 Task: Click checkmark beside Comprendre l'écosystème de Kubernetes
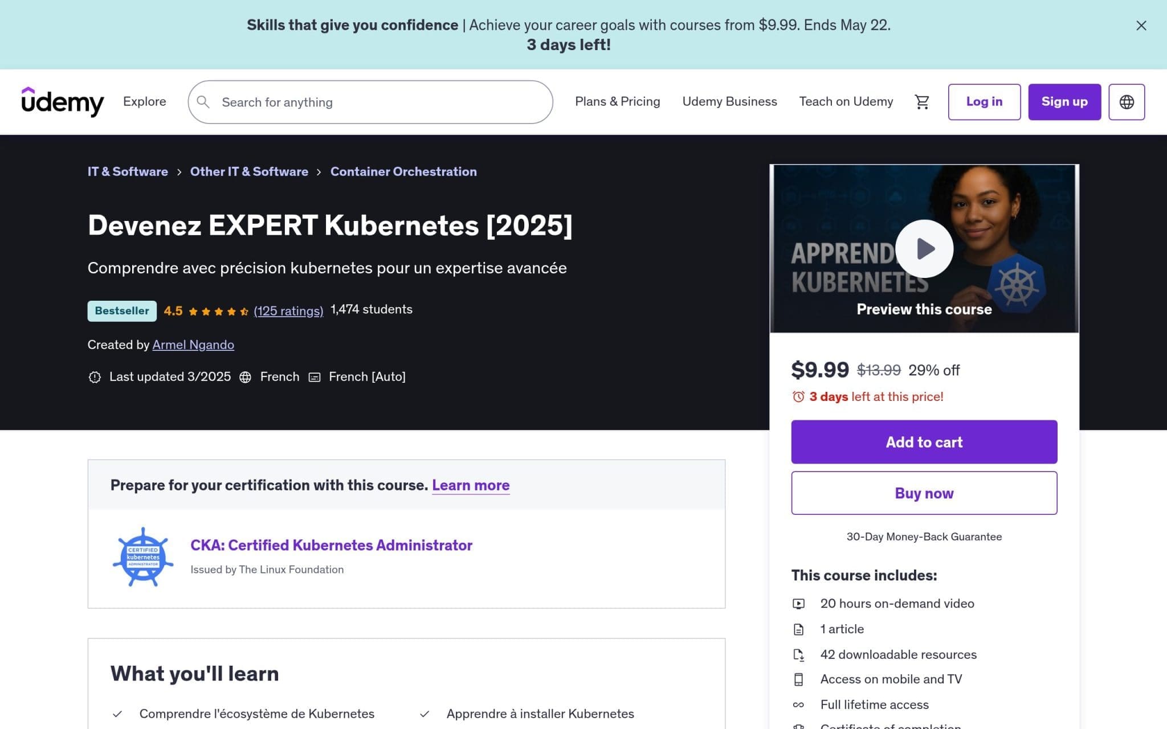pyautogui.click(x=117, y=714)
